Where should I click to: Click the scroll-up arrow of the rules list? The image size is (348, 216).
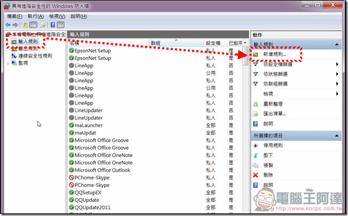(245, 43)
